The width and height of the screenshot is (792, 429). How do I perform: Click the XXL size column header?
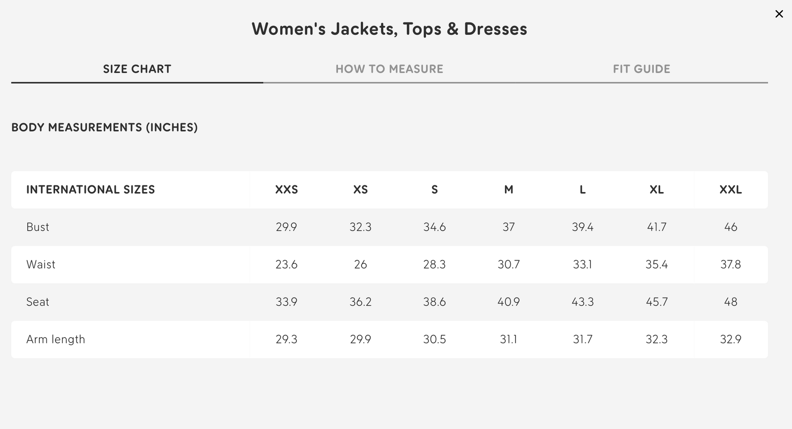pyautogui.click(x=730, y=190)
